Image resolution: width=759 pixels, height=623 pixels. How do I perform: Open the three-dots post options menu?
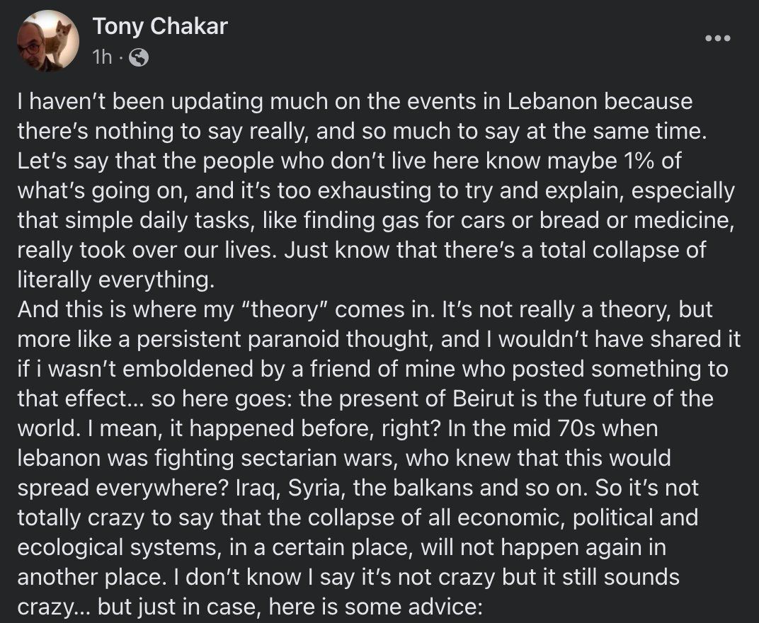717,38
